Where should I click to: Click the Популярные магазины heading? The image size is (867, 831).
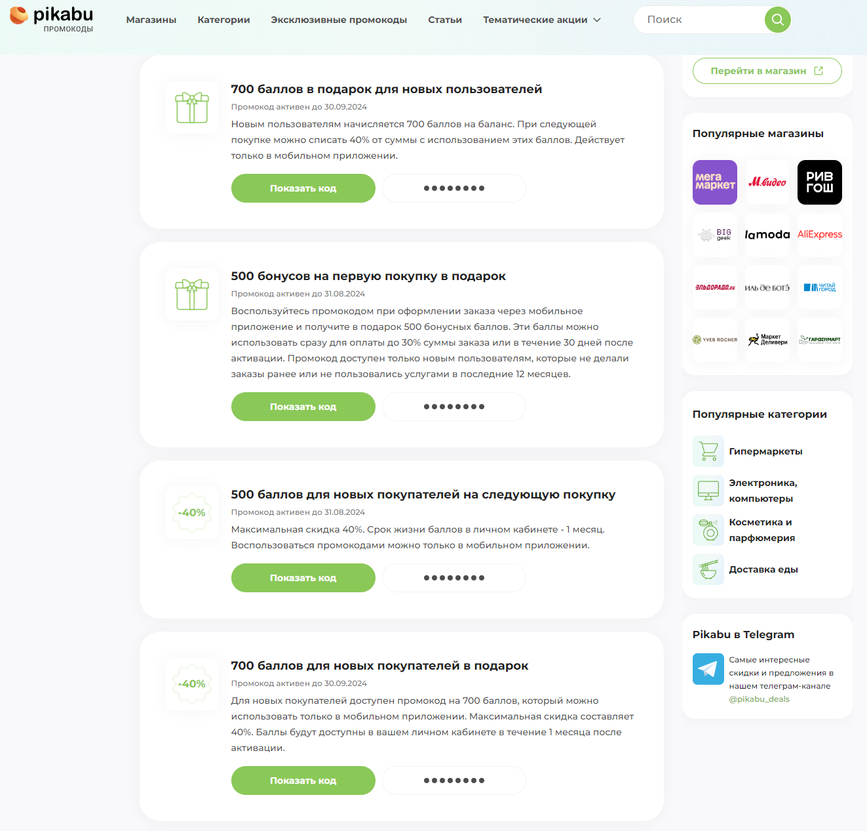click(758, 134)
